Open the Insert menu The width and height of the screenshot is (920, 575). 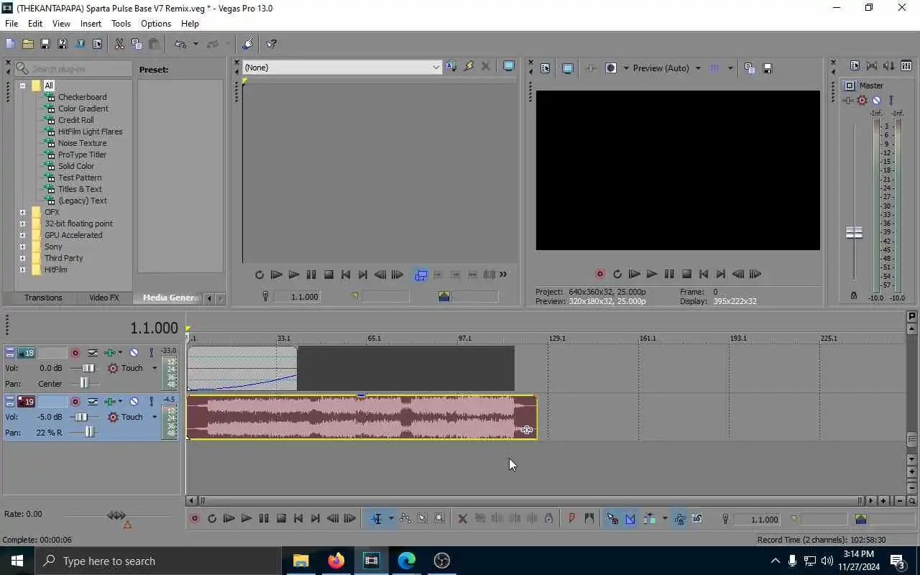(x=91, y=24)
